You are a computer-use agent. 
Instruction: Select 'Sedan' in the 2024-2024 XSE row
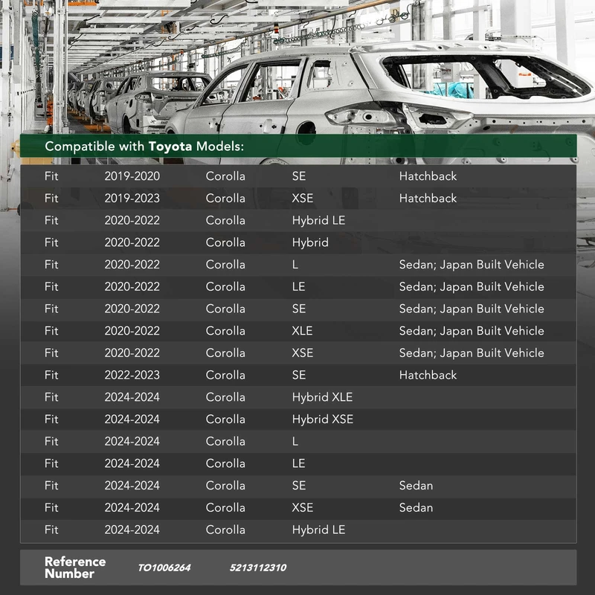[416, 507]
